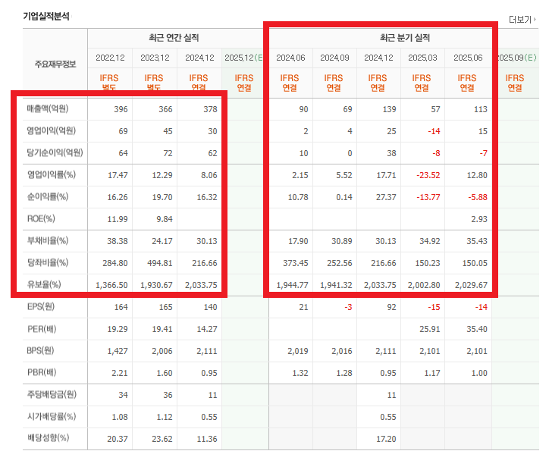This screenshot has width=549, height=451.
Task: Click the 유보율(%) row label
Action: 43,285
